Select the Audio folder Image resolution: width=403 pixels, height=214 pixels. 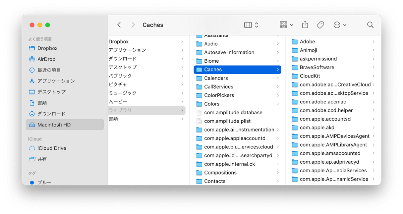(237, 44)
